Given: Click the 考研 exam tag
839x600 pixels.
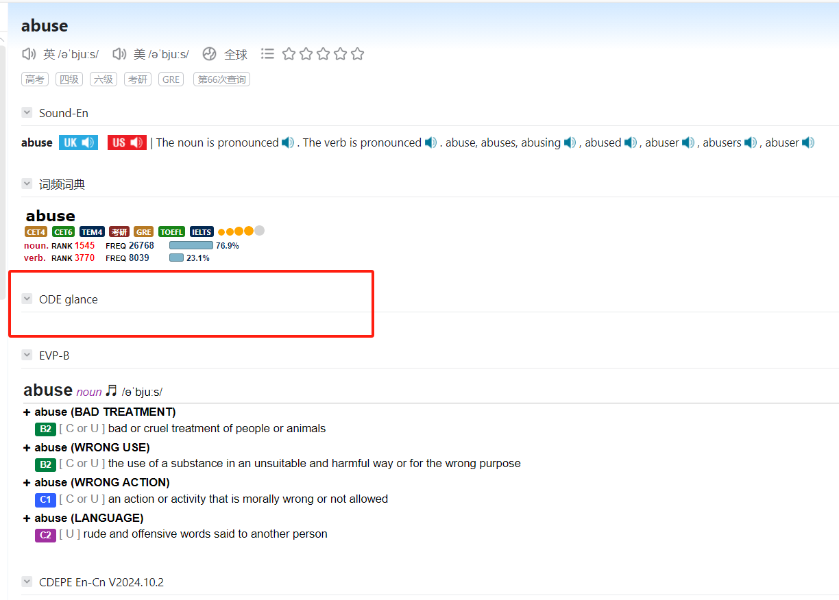Looking at the screenshot, I should (138, 79).
